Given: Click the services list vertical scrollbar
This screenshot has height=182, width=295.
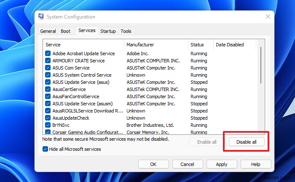Looking at the screenshot, I should point(261,65).
